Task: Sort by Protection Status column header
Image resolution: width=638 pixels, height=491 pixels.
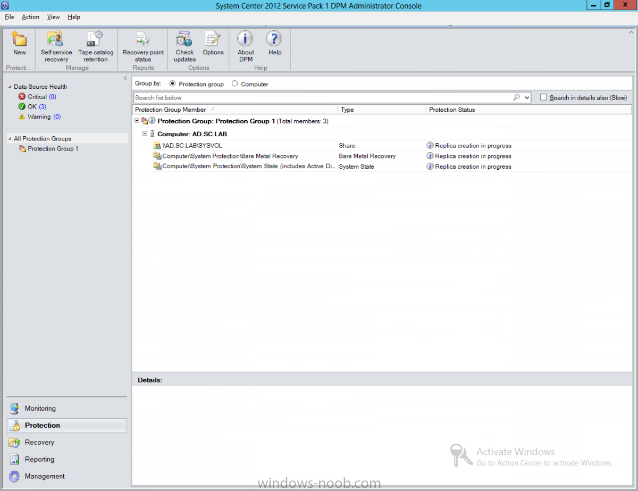Action: click(x=529, y=110)
